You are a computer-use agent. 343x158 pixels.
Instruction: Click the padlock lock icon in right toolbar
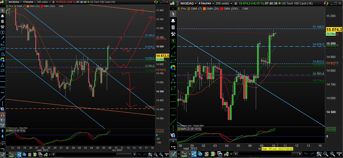pos(173,135)
